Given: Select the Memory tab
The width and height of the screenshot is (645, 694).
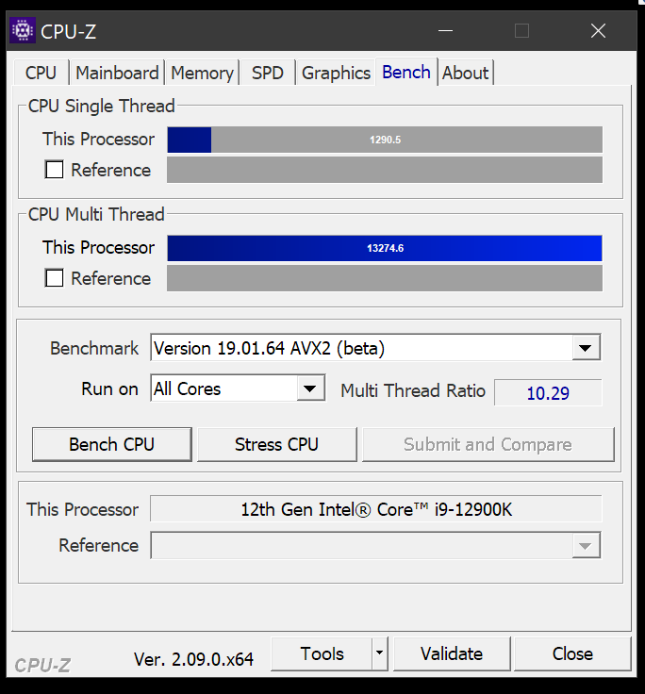Looking at the screenshot, I should coord(203,73).
